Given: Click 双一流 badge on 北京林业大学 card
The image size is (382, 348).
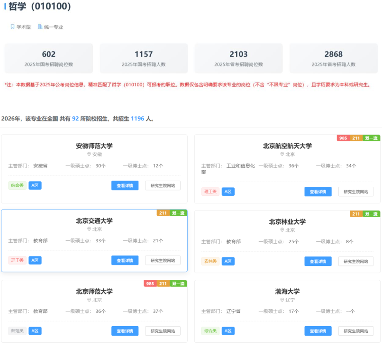Looking at the screenshot, I should pos(371,214).
